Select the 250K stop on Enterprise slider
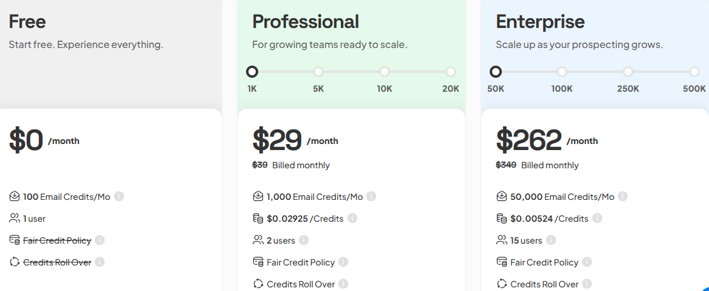Viewport: 709px width, 291px height. [x=628, y=72]
